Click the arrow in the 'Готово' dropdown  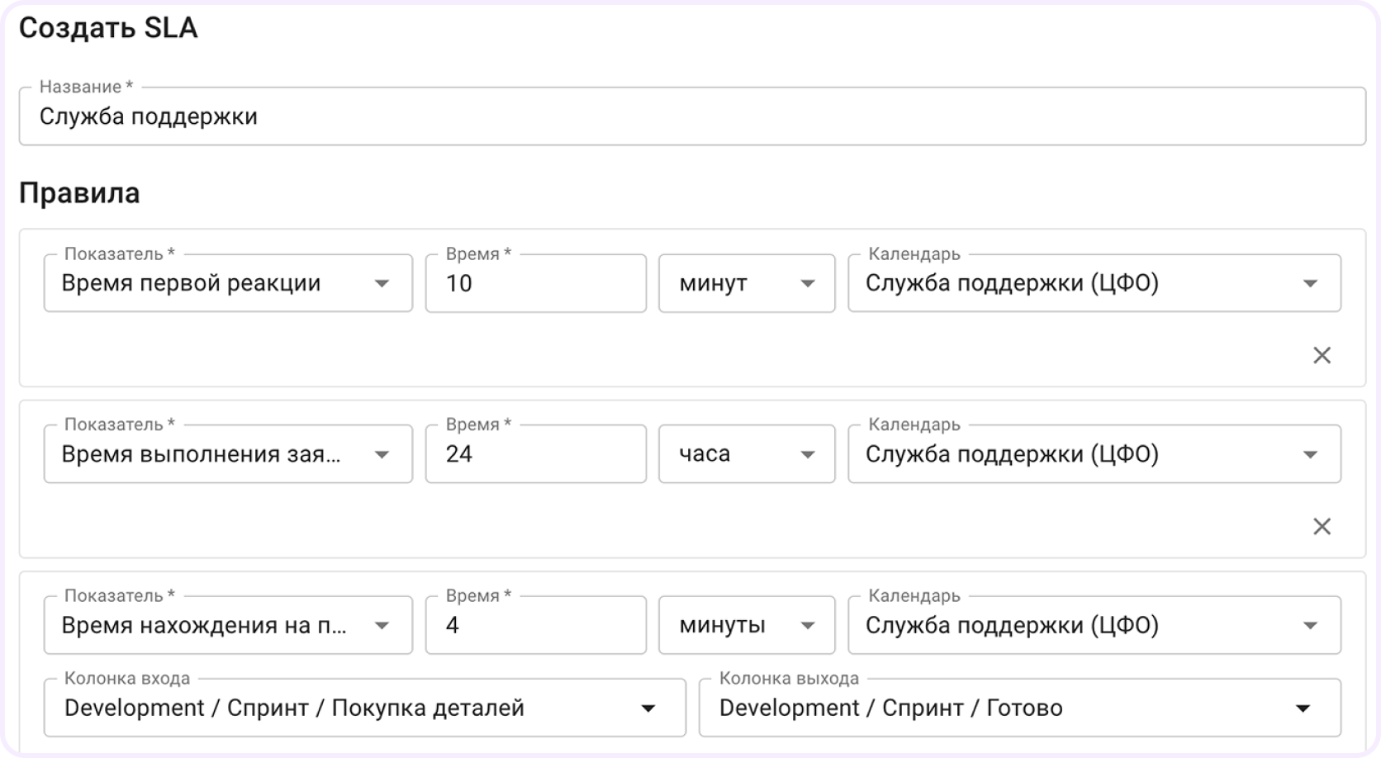pos(1303,708)
